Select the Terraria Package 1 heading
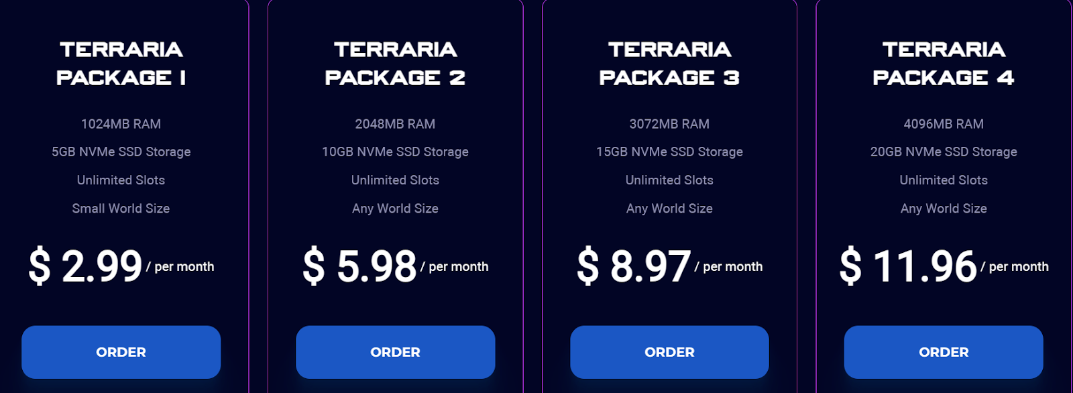The width and height of the screenshot is (1073, 393). [x=121, y=64]
